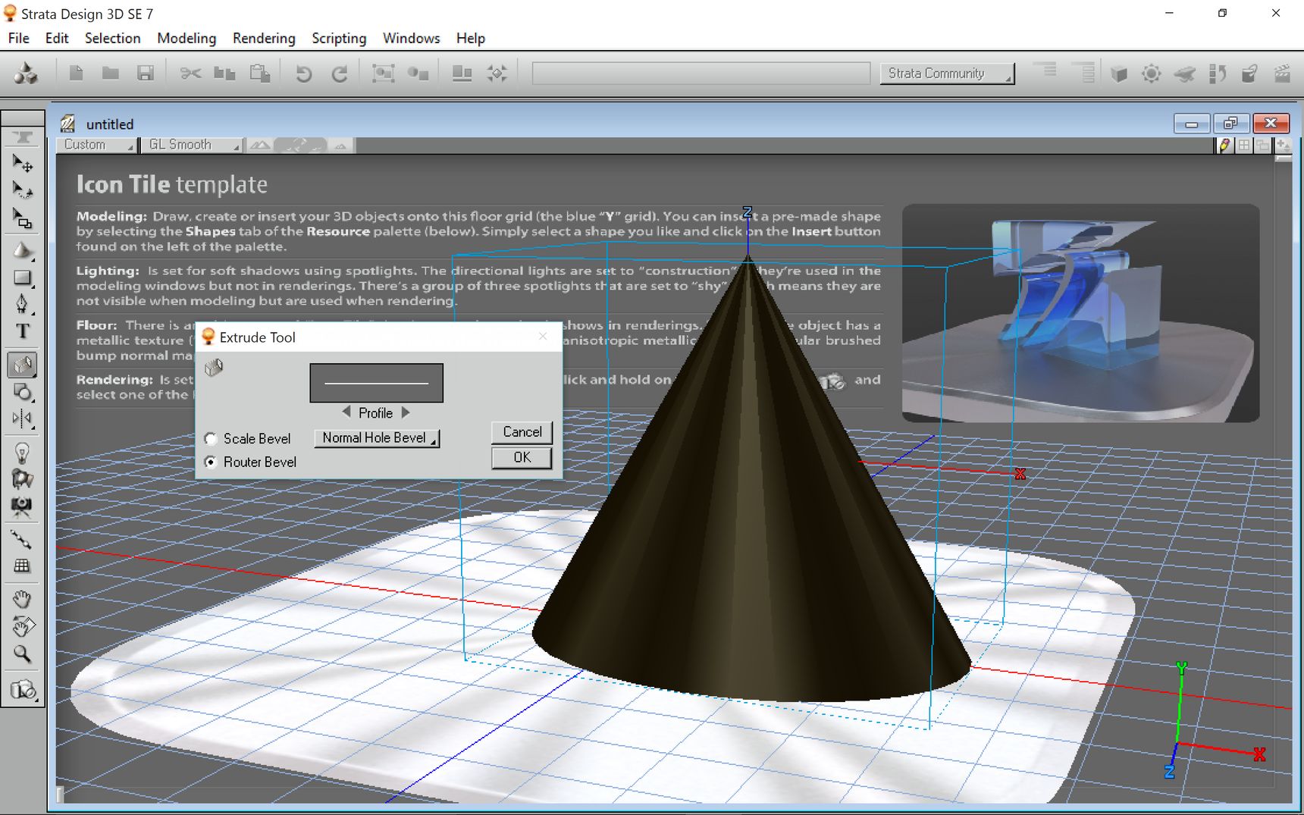Open the Rendering menu
The height and width of the screenshot is (815, 1304).
click(x=264, y=38)
